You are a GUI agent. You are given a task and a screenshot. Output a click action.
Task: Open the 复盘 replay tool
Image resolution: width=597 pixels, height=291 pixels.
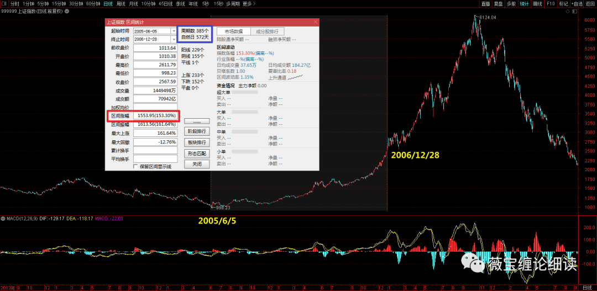point(498,3)
